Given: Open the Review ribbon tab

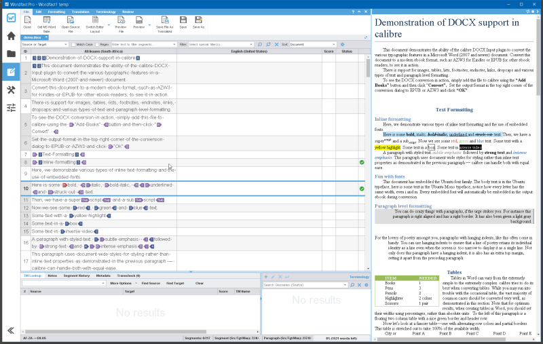Looking at the screenshot, I should pyautogui.click(x=128, y=12).
